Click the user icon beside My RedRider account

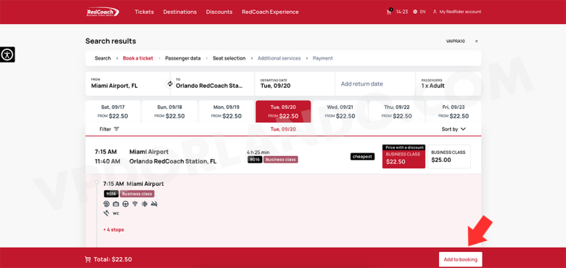click(x=435, y=12)
